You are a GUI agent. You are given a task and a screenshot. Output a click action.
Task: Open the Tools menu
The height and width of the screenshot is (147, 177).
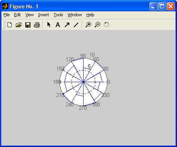(58, 15)
